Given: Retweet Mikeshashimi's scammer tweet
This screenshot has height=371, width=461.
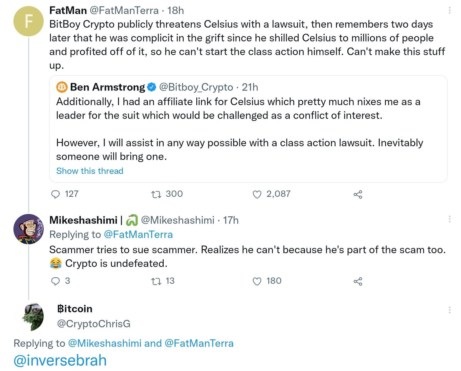Looking at the screenshot, I should coord(156,281).
